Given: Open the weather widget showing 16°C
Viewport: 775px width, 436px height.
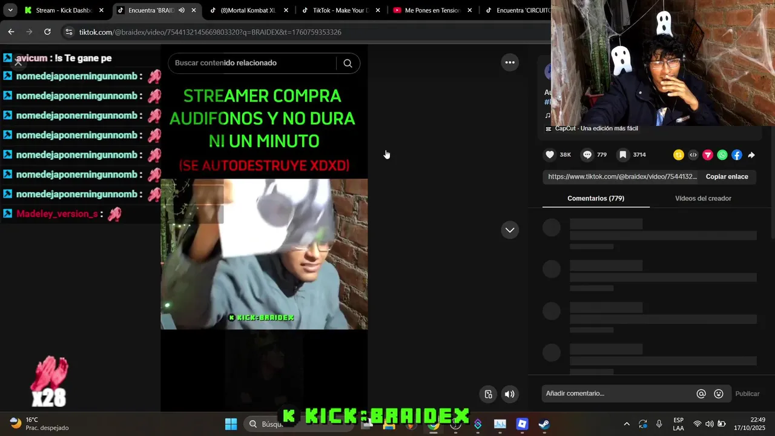Looking at the screenshot, I should (x=39, y=424).
